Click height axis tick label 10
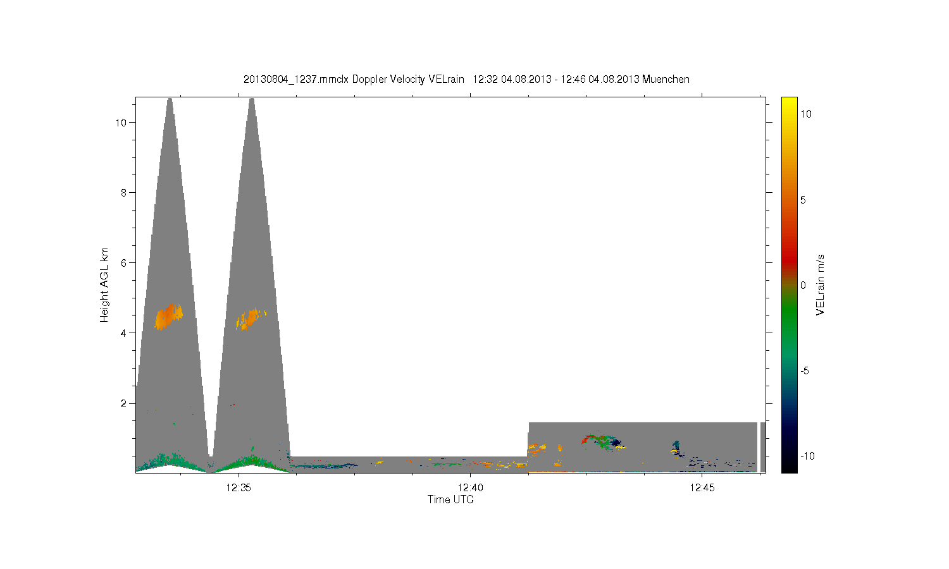The image size is (949, 569). tap(121, 122)
